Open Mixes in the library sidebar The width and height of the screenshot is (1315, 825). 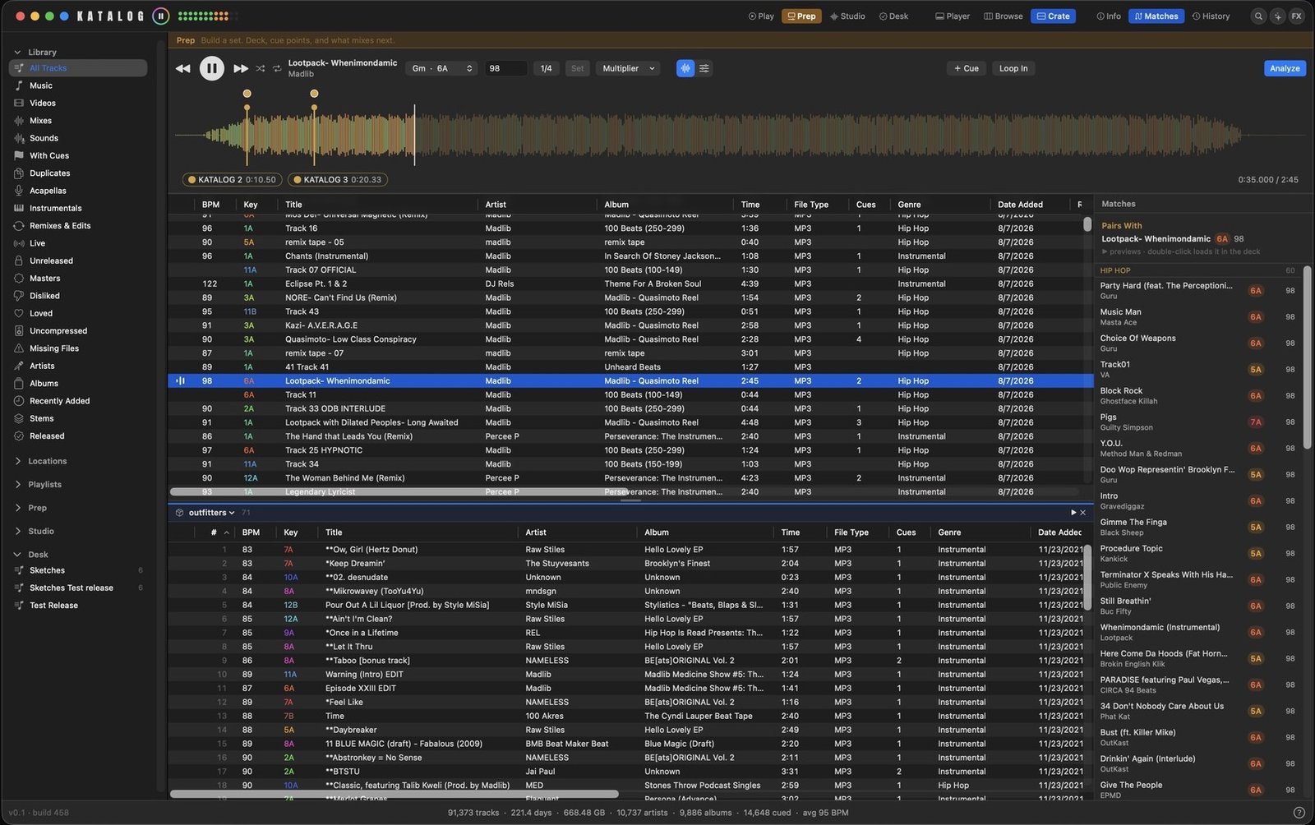[x=78, y=121]
